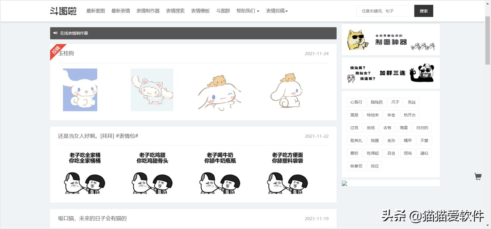The width and height of the screenshot is (491, 229).
Task: Click the 加群三连 sidebar banner
Action: [391, 73]
